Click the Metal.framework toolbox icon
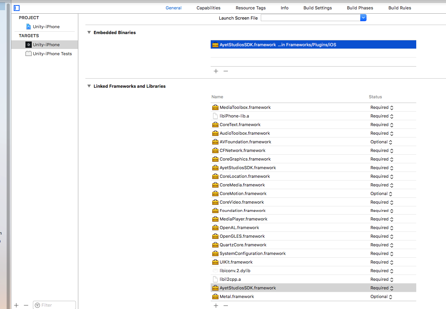Image resolution: width=446 pixels, height=309 pixels. click(x=215, y=297)
